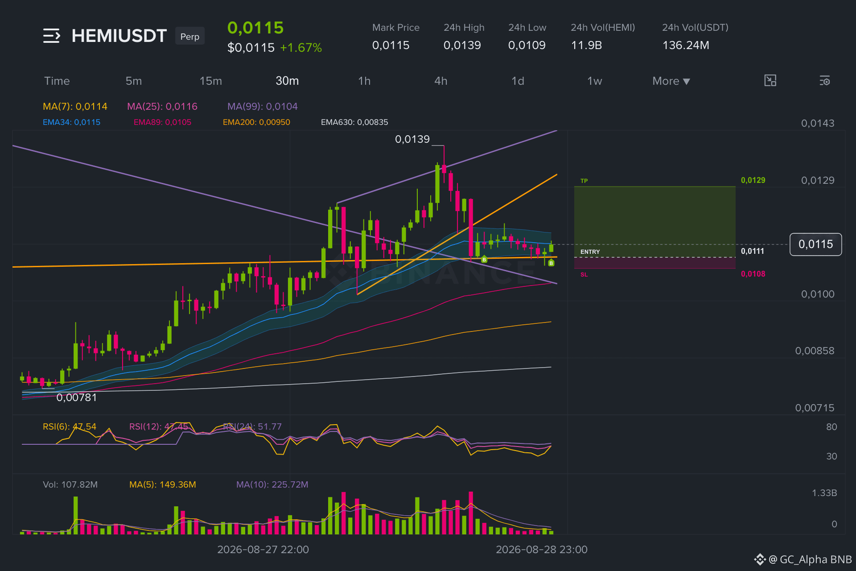Click the volume MA(10): 225.72M label
The image size is (856, 571).
pos(272,484)
